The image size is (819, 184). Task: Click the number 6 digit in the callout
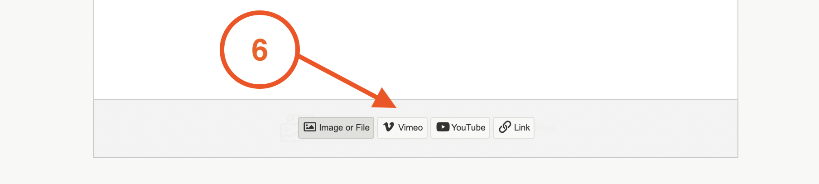pos(260,50)
